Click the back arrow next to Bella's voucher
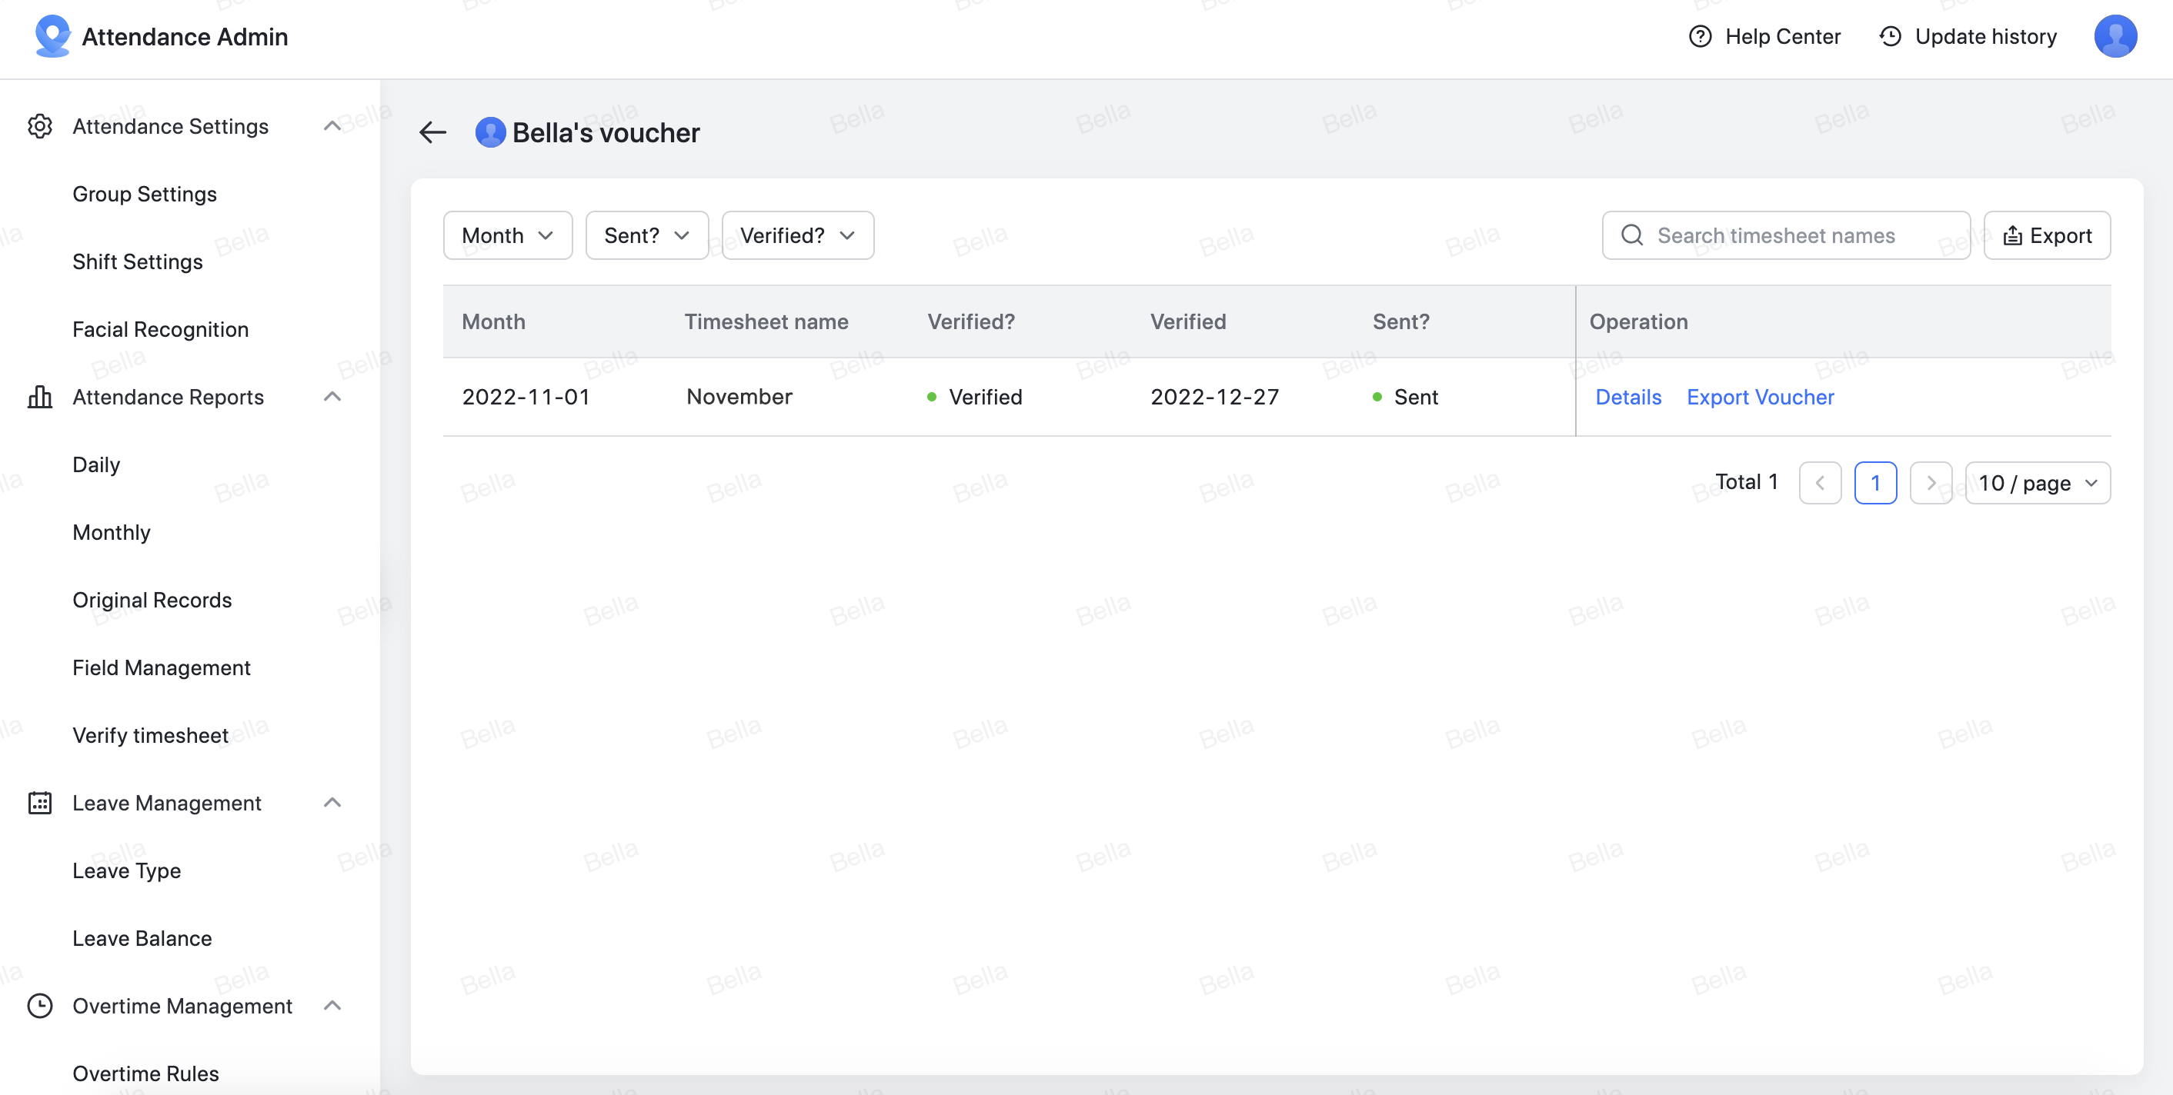The image size is (2173, 1095). (432, 131)
